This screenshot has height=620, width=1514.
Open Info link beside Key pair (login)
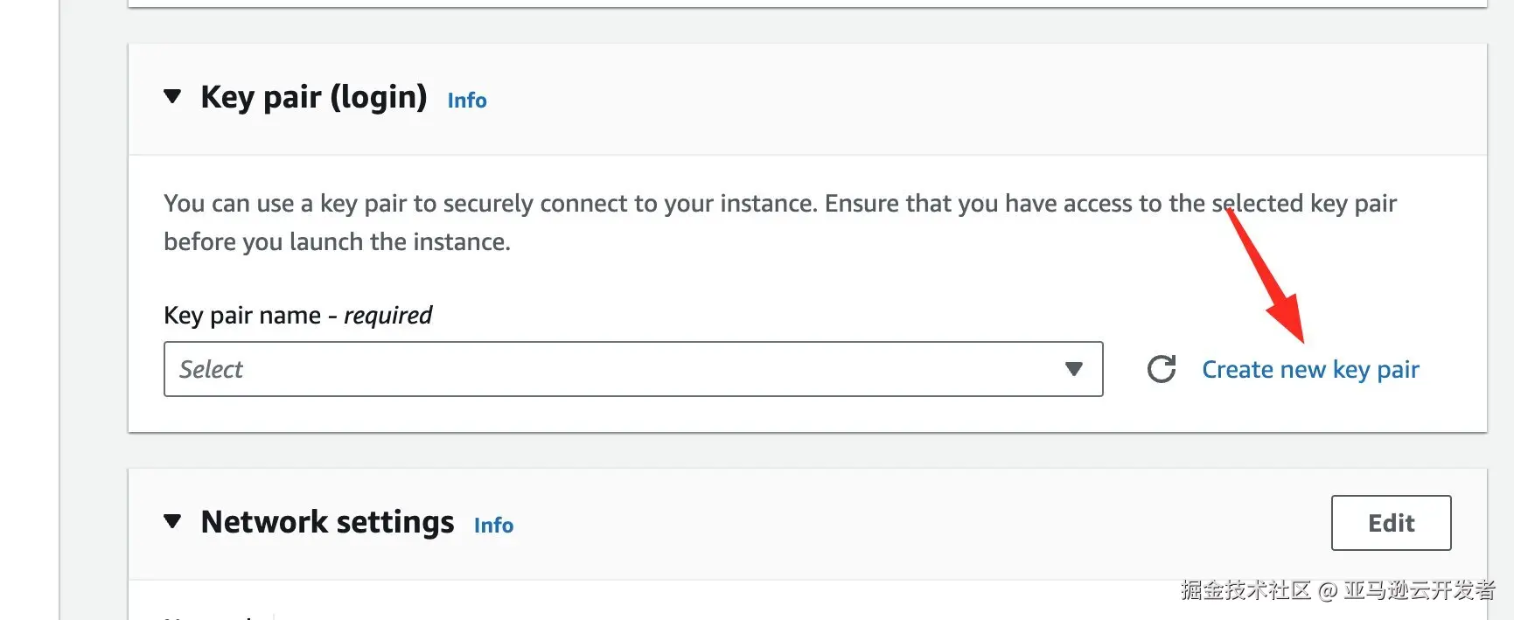[x=467, y=101]
